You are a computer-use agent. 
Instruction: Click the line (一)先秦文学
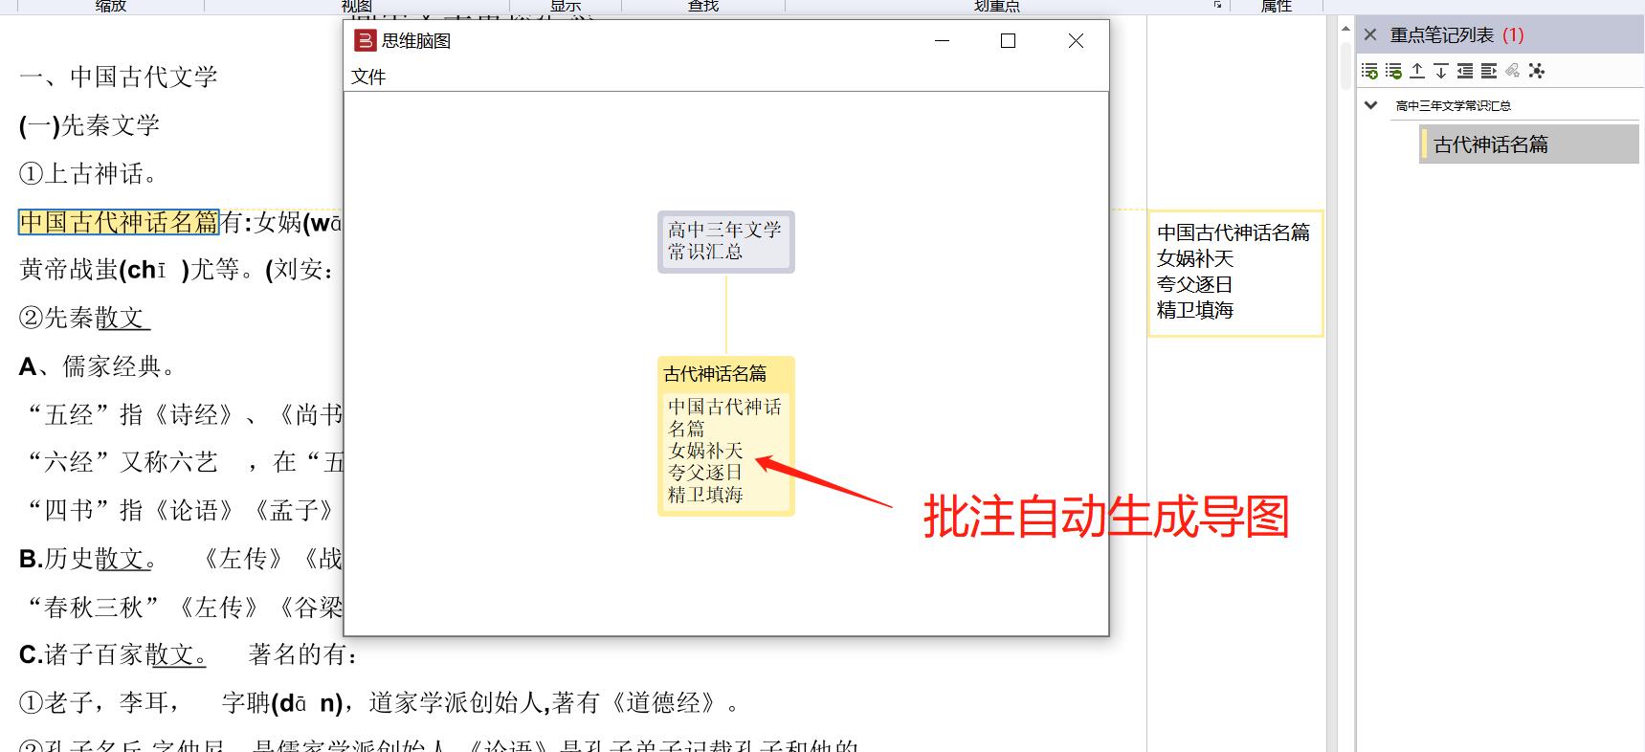(89, 125)
